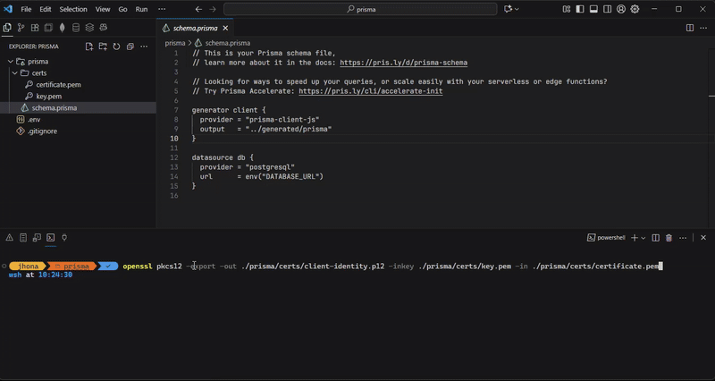Toggle the bottom panel visibility

click(593, 9)
